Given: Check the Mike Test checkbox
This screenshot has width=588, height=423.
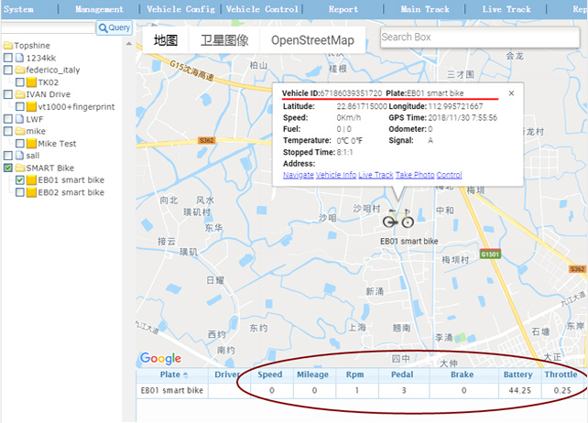Looking at the screenshot, I should [x=20, y=143].
